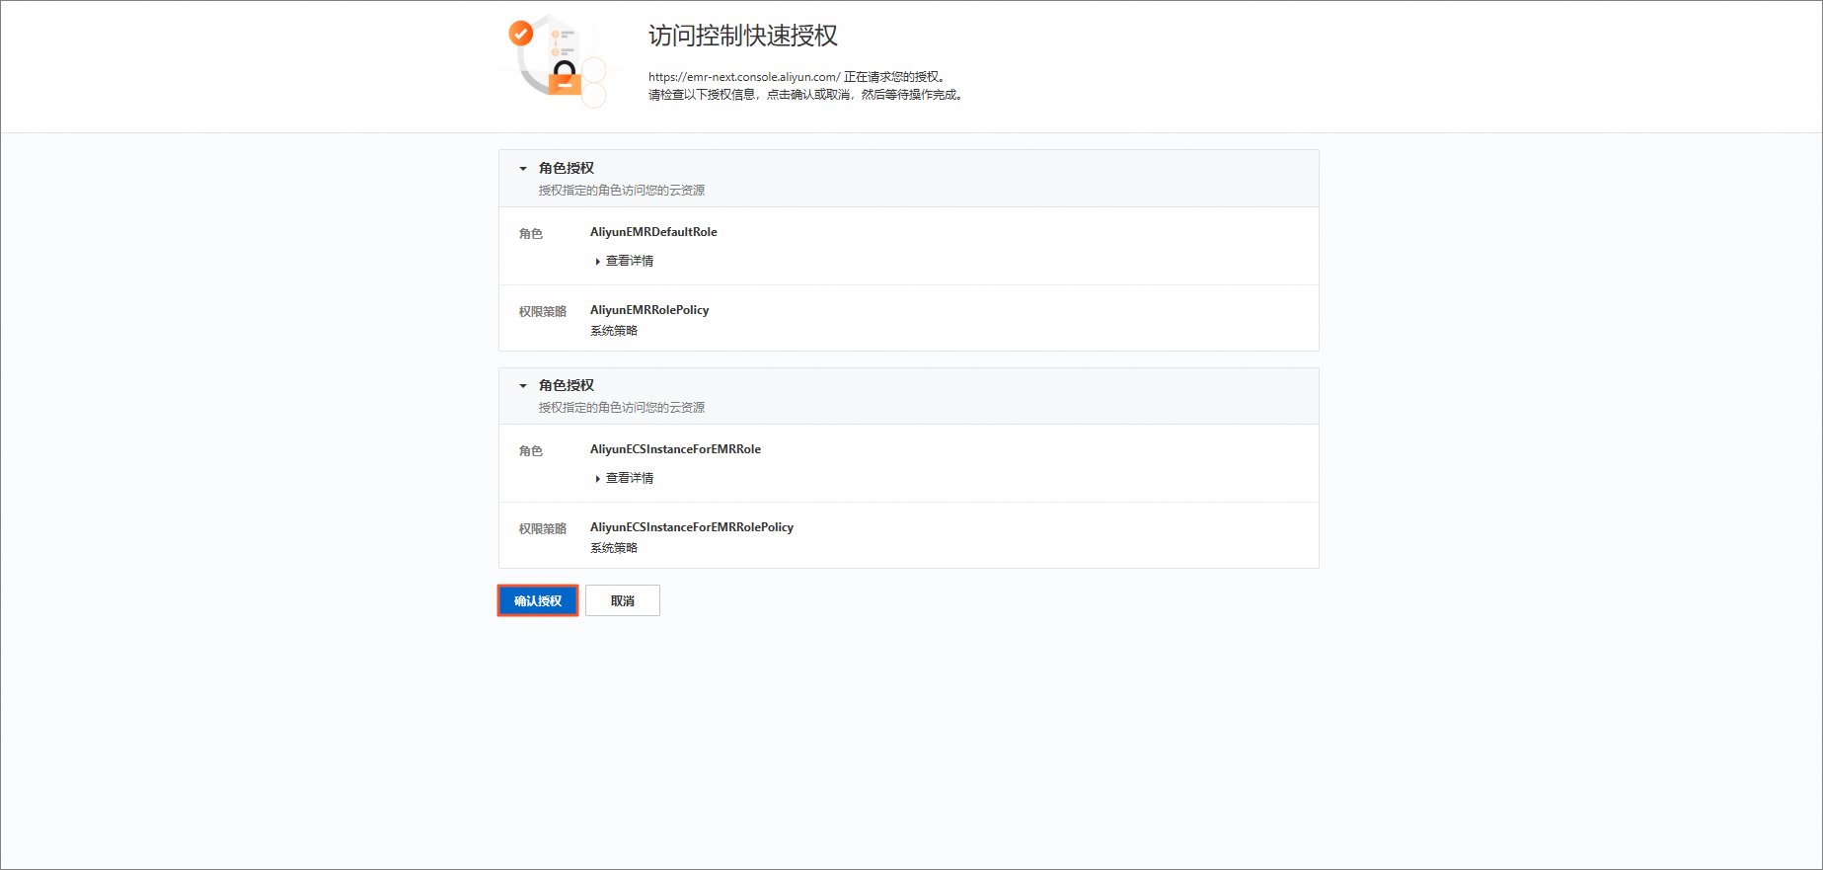Viewport: 1823px width, 870px height.
Task: Click the emr-next.console.aliyun.com URL text
Action: 744,77
